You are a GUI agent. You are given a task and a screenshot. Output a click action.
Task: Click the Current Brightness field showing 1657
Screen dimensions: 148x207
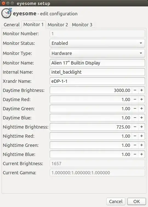97,164
